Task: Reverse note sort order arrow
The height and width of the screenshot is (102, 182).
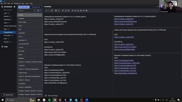Action: [x=40, y=10]
